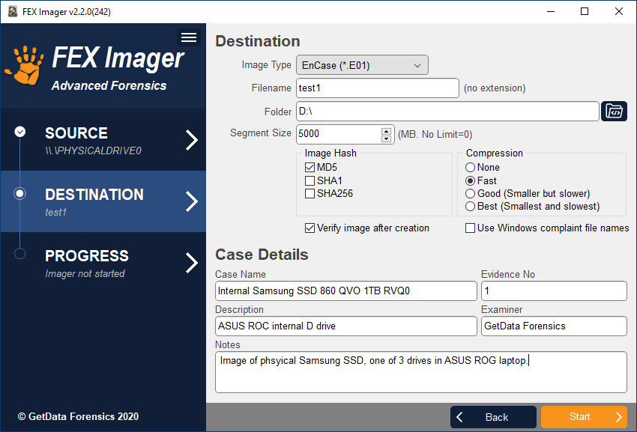Click the Progress step arrow chevron
637x432 pixels.
[x=192, y=263]
